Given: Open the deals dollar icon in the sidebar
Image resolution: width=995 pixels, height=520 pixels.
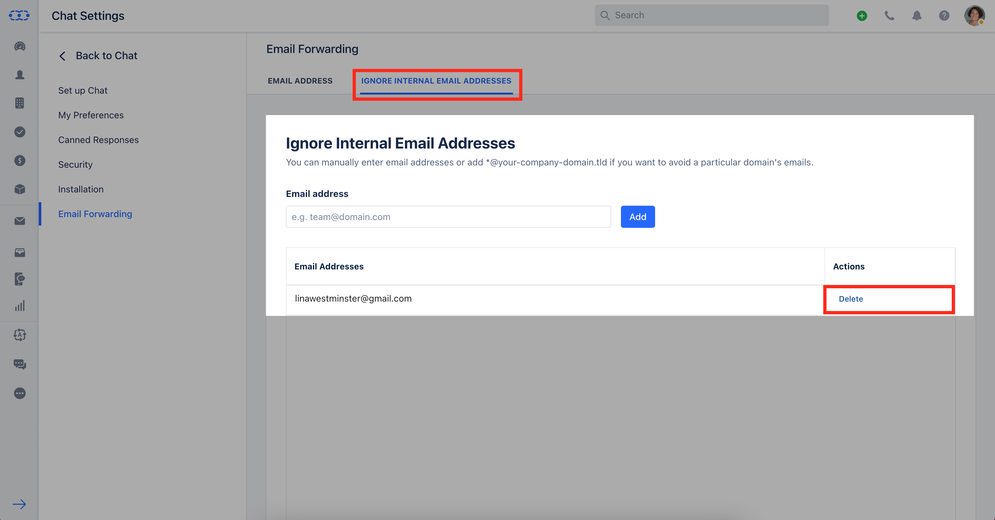Looking at the screenshot, I should (x=20, y=161).
